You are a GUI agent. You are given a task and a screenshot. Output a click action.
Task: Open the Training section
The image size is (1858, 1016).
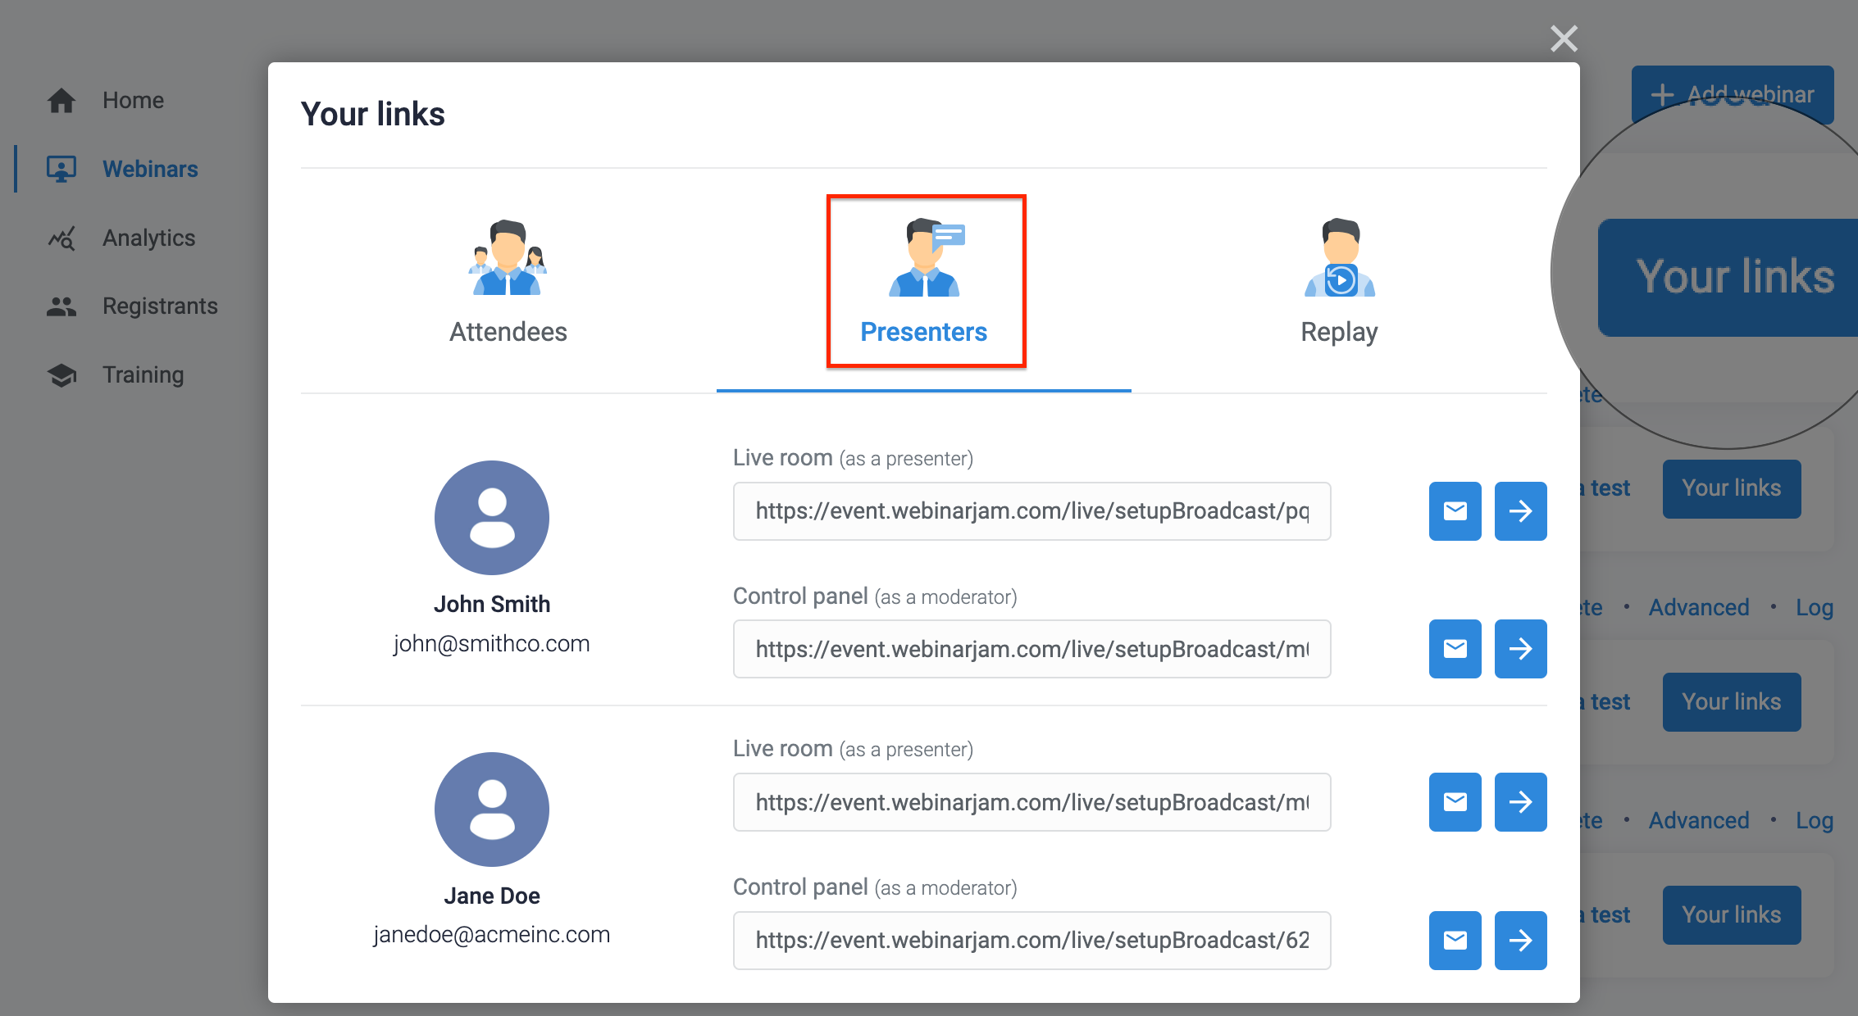point(143,374)
